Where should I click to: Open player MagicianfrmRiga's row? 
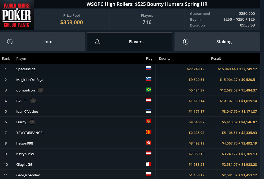(130, 80)
